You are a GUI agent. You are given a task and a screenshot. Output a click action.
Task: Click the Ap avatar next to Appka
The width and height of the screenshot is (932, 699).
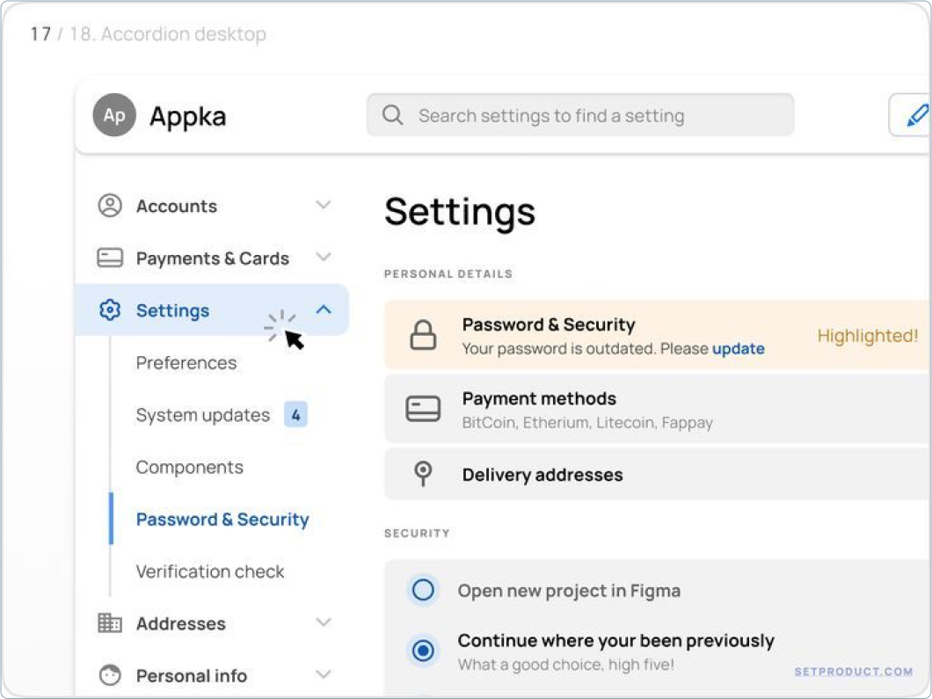113,115
